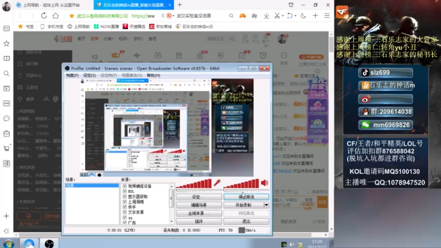Click the undo restore-page icon

(x=290, y=16)
